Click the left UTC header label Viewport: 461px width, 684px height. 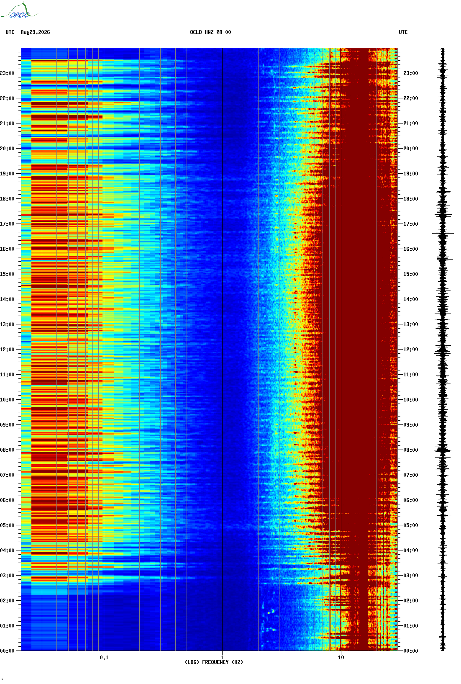pos(10,32)
